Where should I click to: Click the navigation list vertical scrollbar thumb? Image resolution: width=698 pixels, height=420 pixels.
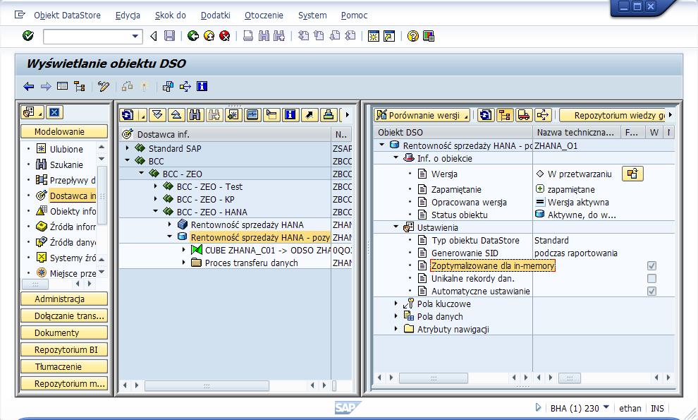(x=102, y=196)
